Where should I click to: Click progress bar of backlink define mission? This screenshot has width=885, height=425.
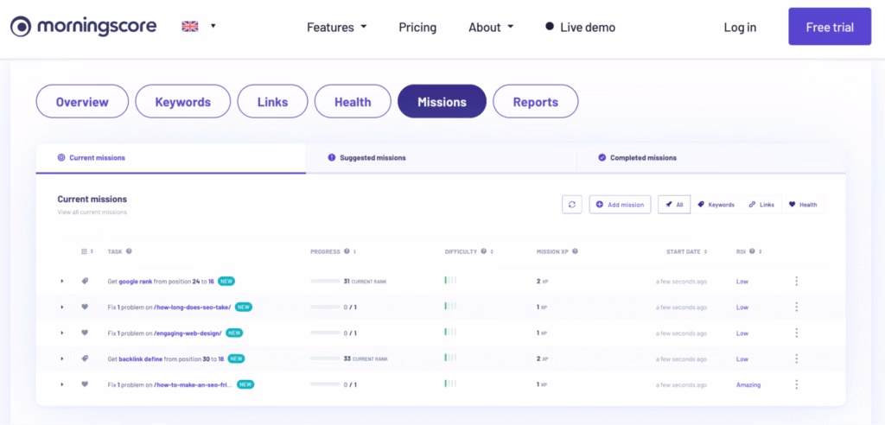(x=325, y=358)
